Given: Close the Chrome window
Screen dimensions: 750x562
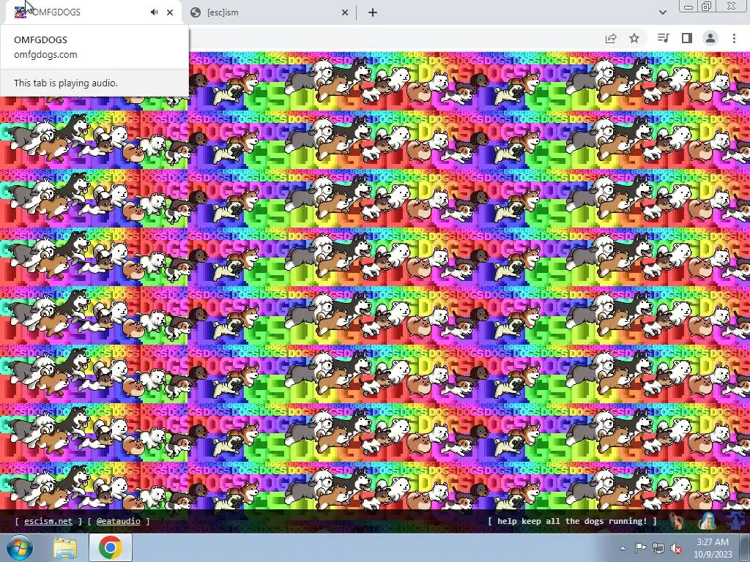Looking at the screenshot, I should 732,6.
